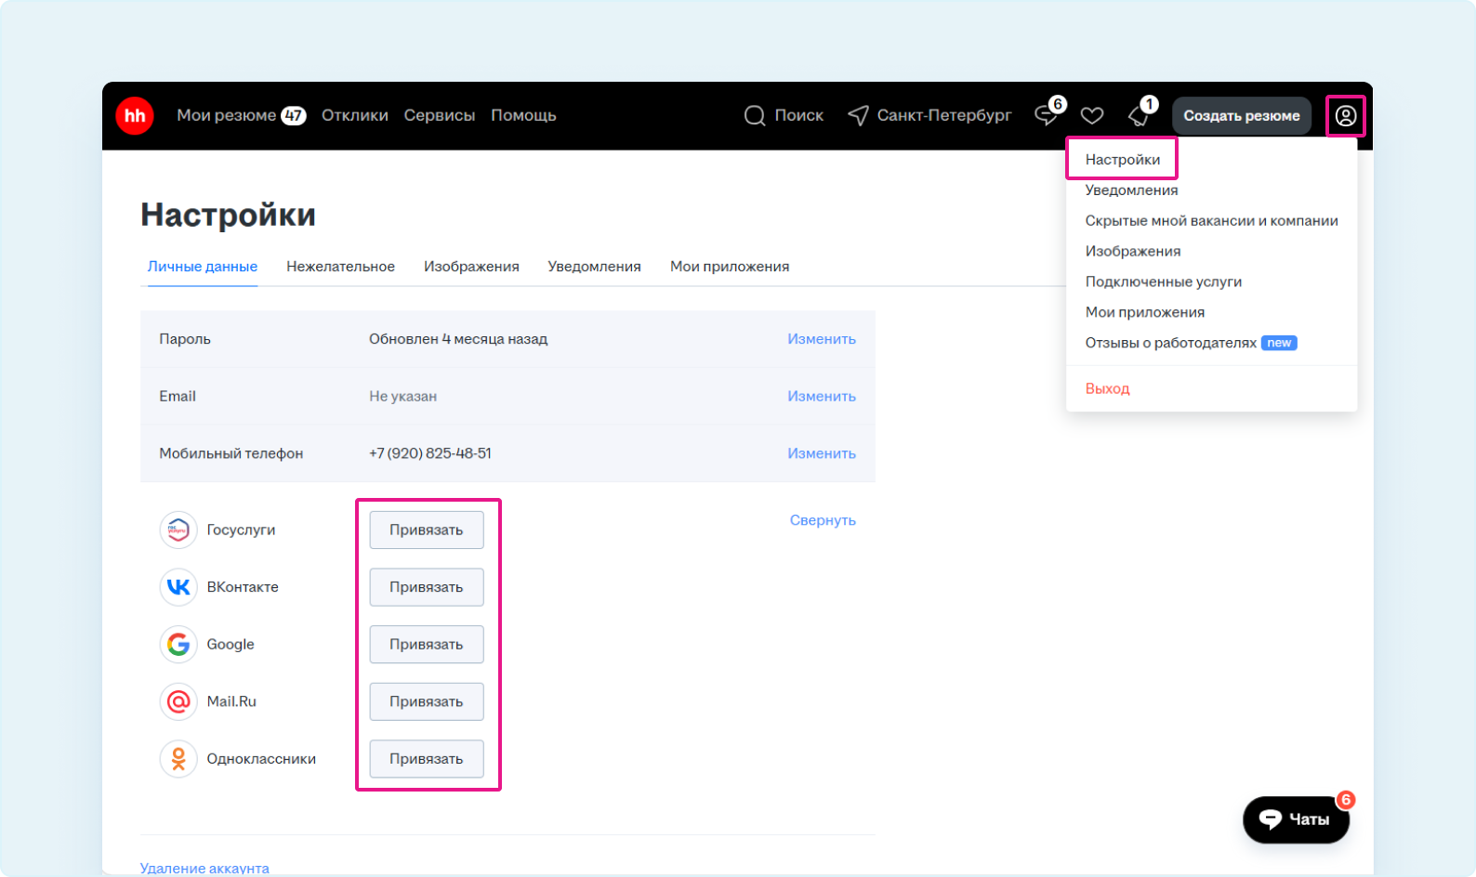Click the Google logo icon
The width and height of the screenshot is (1476, 877).
[x=178, y=644]
